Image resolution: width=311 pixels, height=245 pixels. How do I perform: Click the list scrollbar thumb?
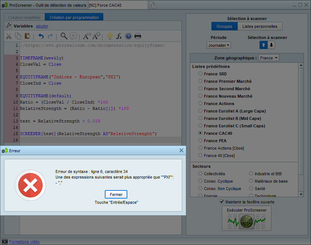[301, 121]
